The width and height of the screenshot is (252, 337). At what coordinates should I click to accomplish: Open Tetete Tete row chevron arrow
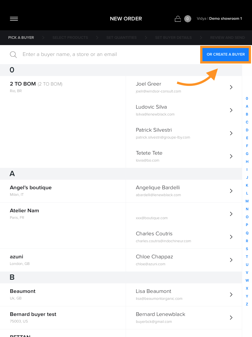tap(231, 156)
